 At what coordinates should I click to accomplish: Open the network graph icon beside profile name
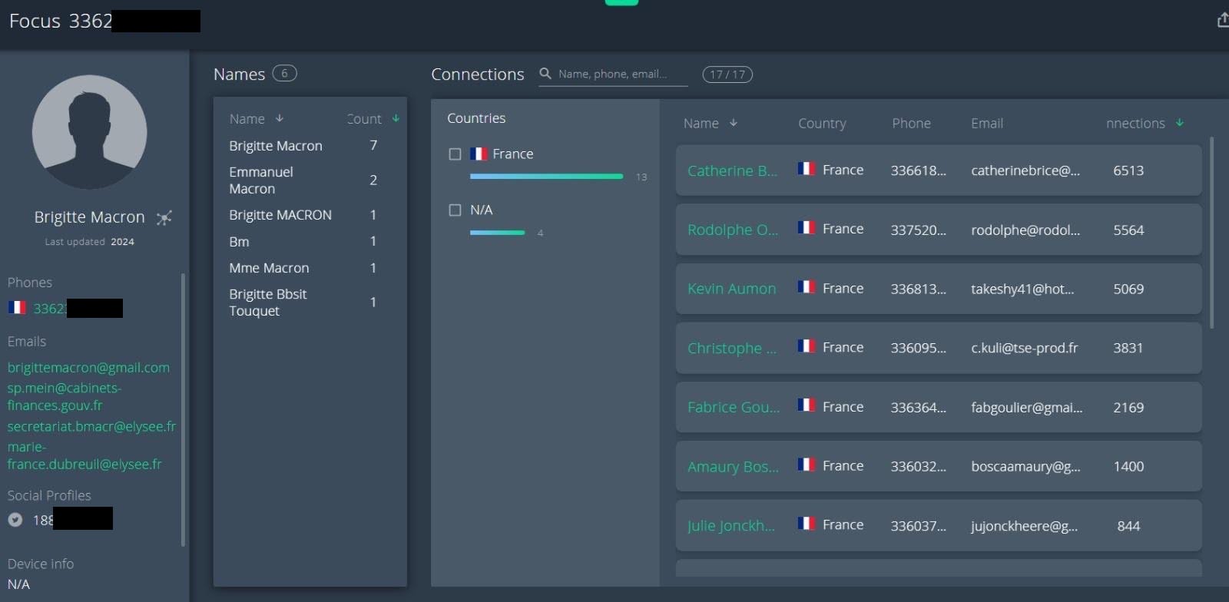point(164,218)
